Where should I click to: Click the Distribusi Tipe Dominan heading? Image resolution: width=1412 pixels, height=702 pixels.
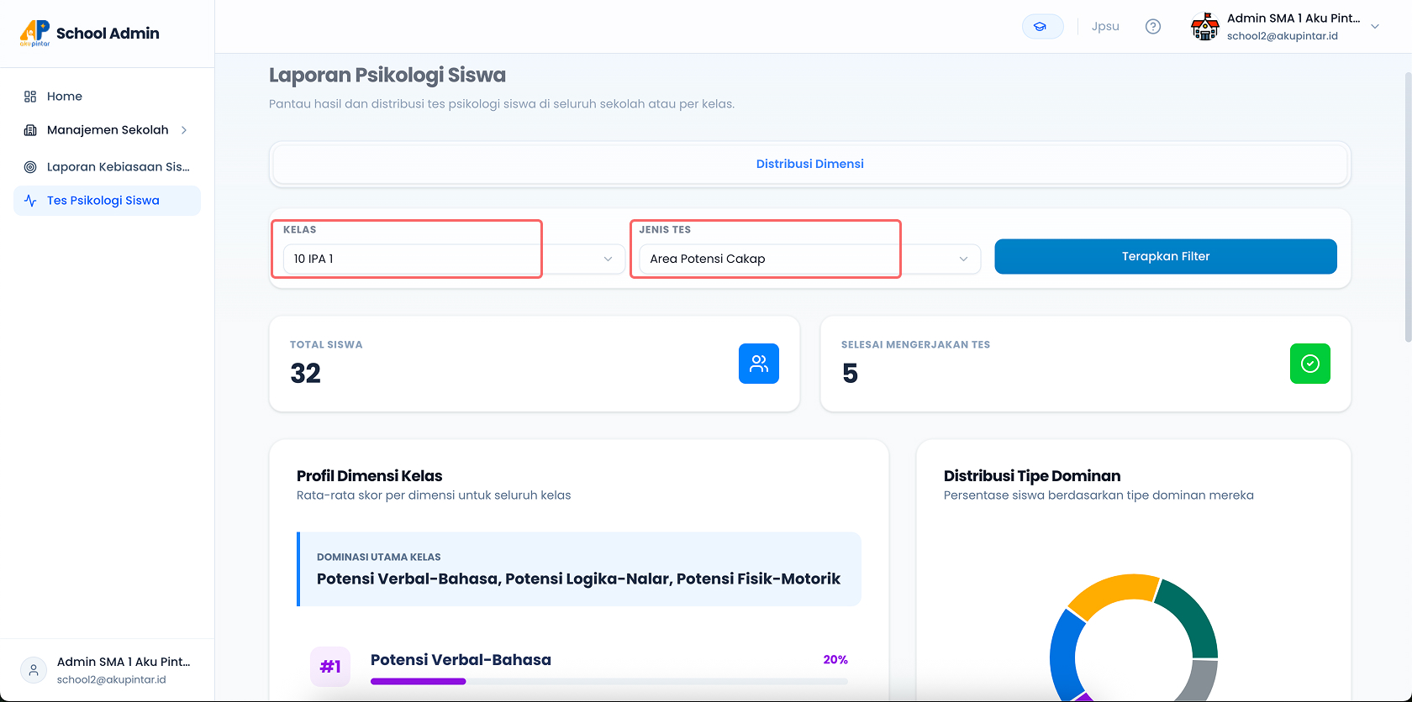click(1032, 476)
